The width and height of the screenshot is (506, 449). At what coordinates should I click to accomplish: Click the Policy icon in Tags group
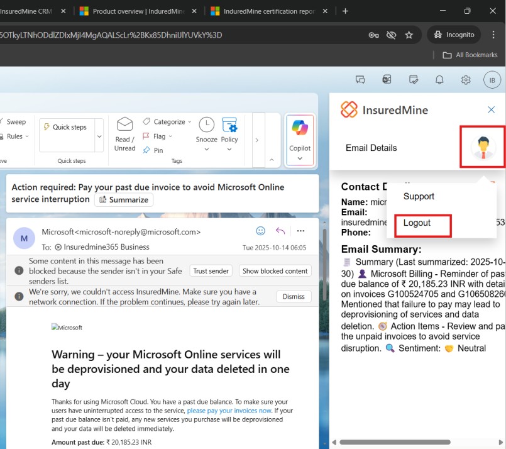pyautogui.click(x=229, y=125)
